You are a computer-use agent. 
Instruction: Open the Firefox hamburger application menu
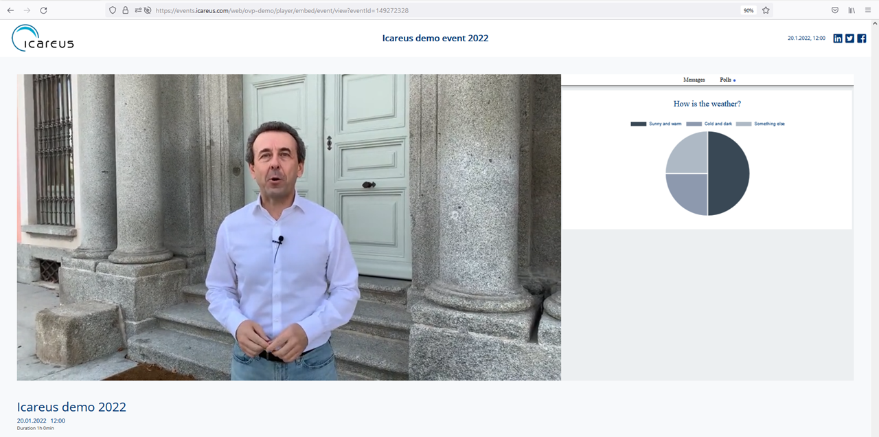pyautogui.click(x=868, y=10)
